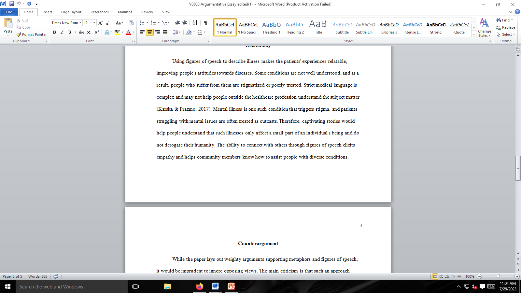Toggle italic formatting
The height and width of the screenshot is (293, 521).
[62, 32]
